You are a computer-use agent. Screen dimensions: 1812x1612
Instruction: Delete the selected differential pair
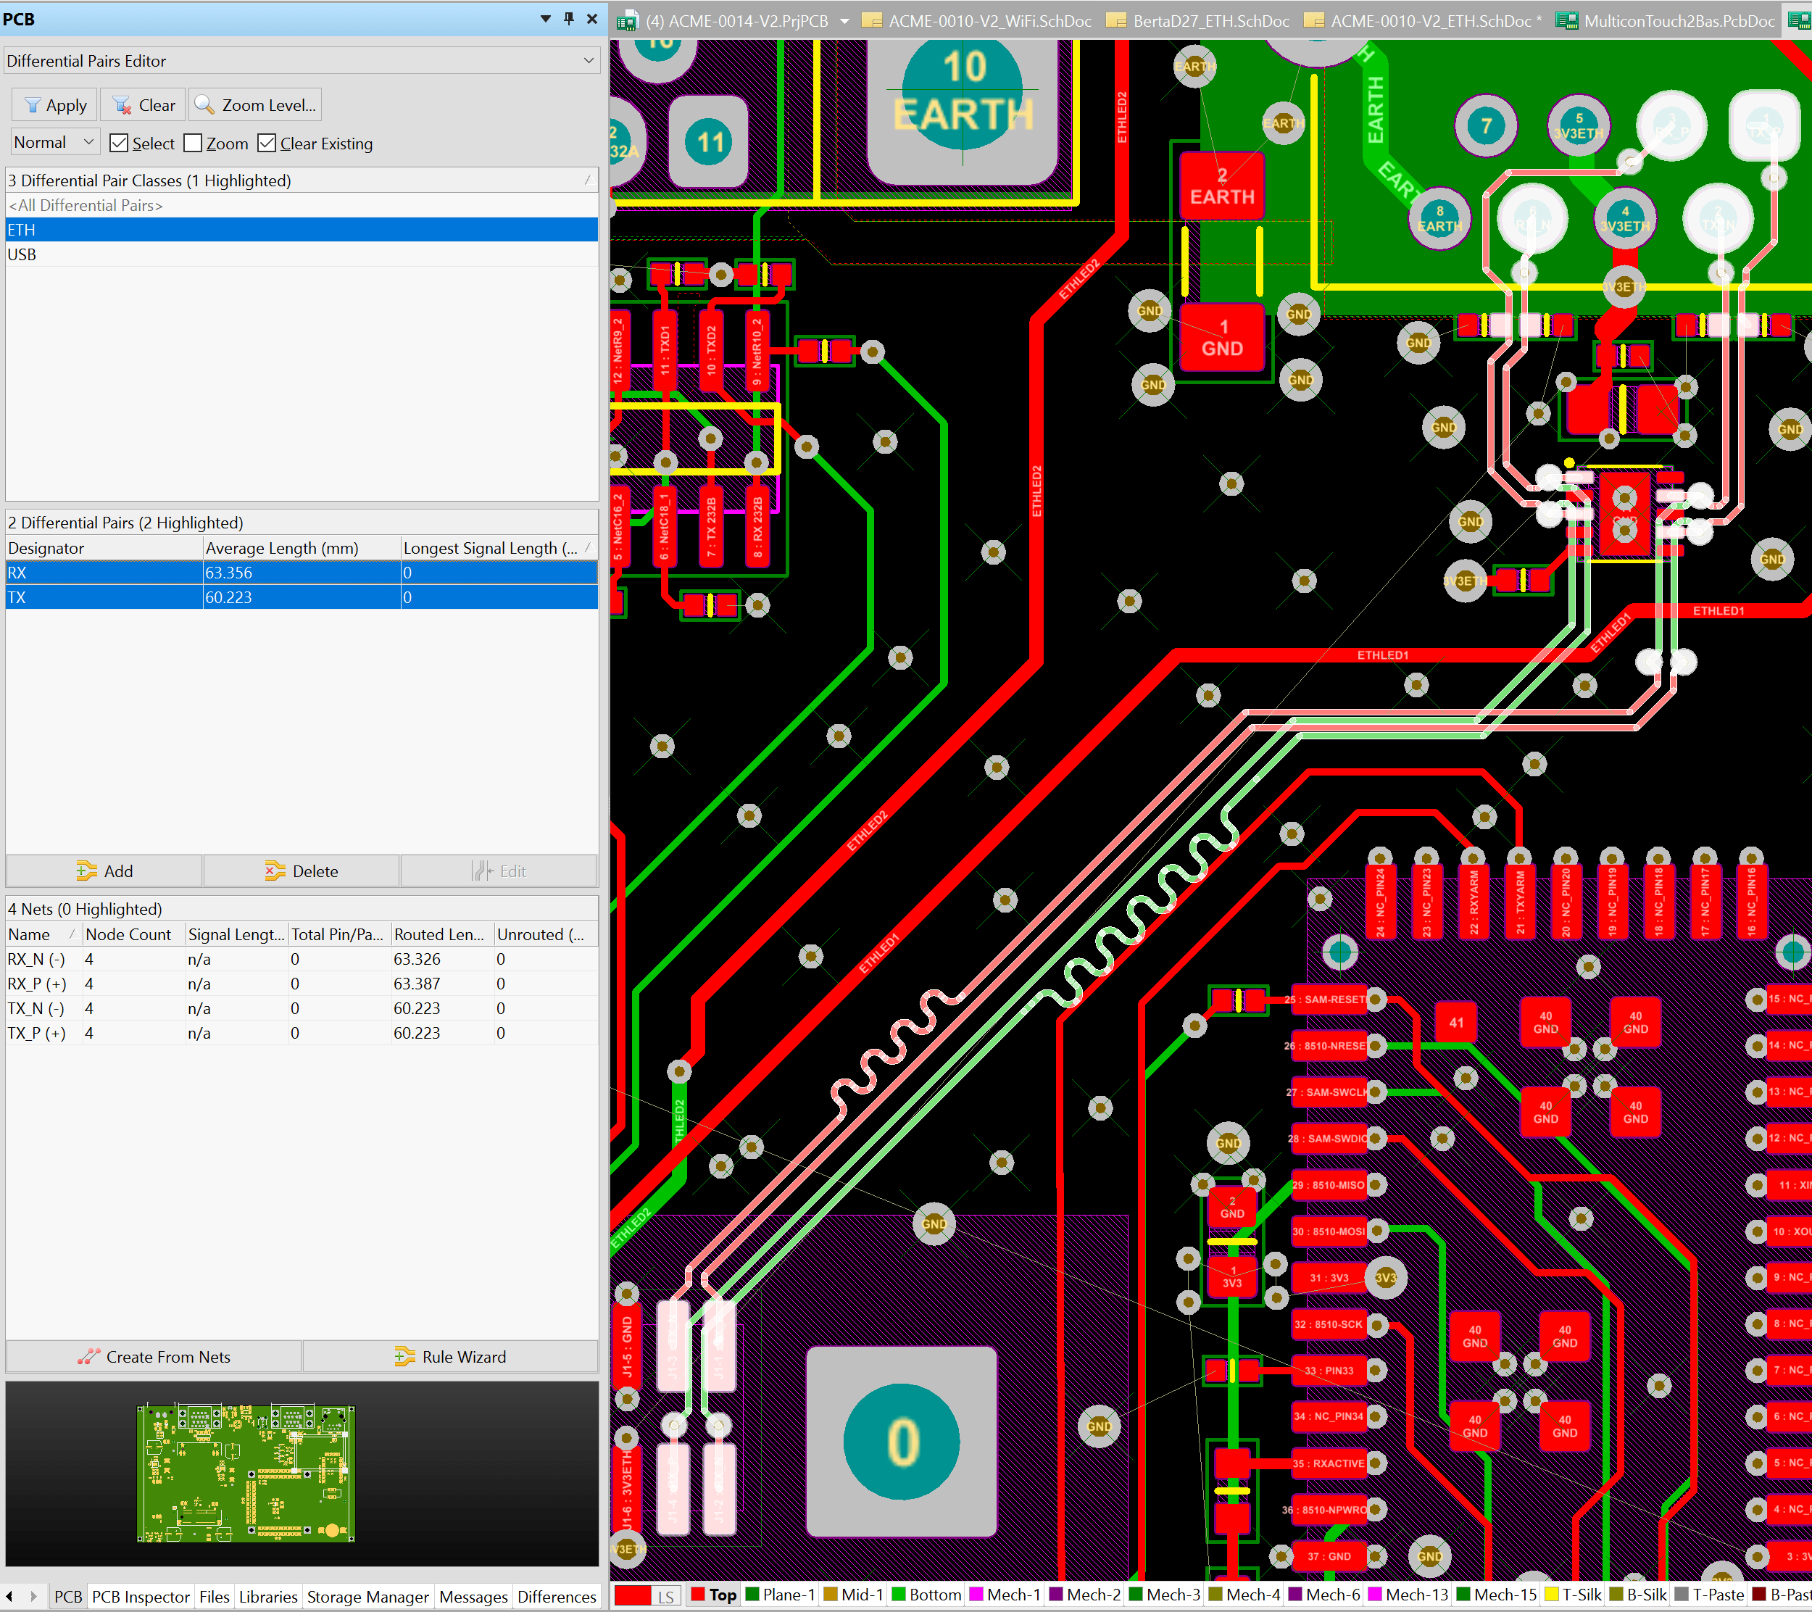[301, 870]
